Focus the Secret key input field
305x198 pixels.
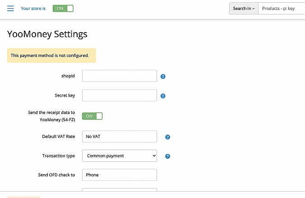tap(119, 95)
